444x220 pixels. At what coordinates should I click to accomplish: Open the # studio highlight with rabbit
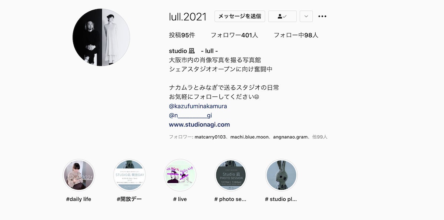[x=281, y=175]
